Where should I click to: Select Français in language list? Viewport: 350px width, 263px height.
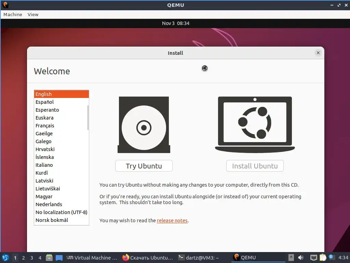pos(62,126)
